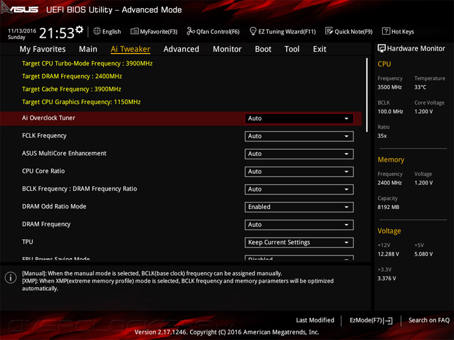Click the 12.288 V voltage value
Viewport: 454px width, 340px height.
[388, 254]
